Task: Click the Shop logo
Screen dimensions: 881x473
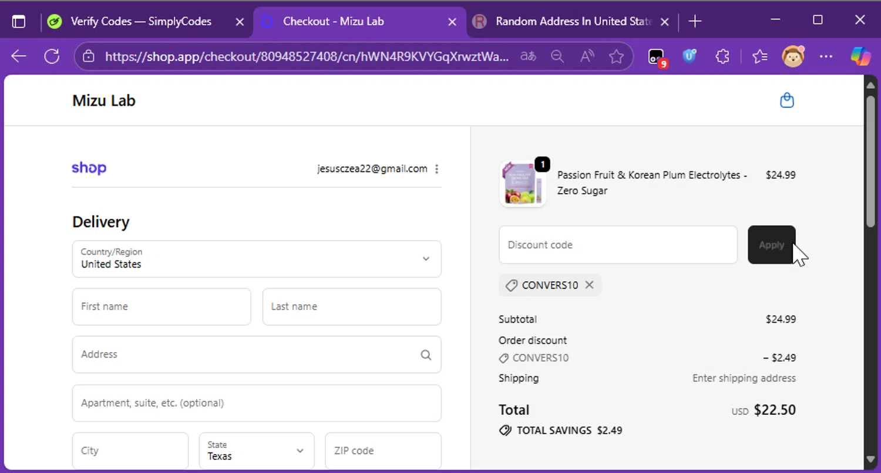Action: pyautogui.click(x=89, y=168)
